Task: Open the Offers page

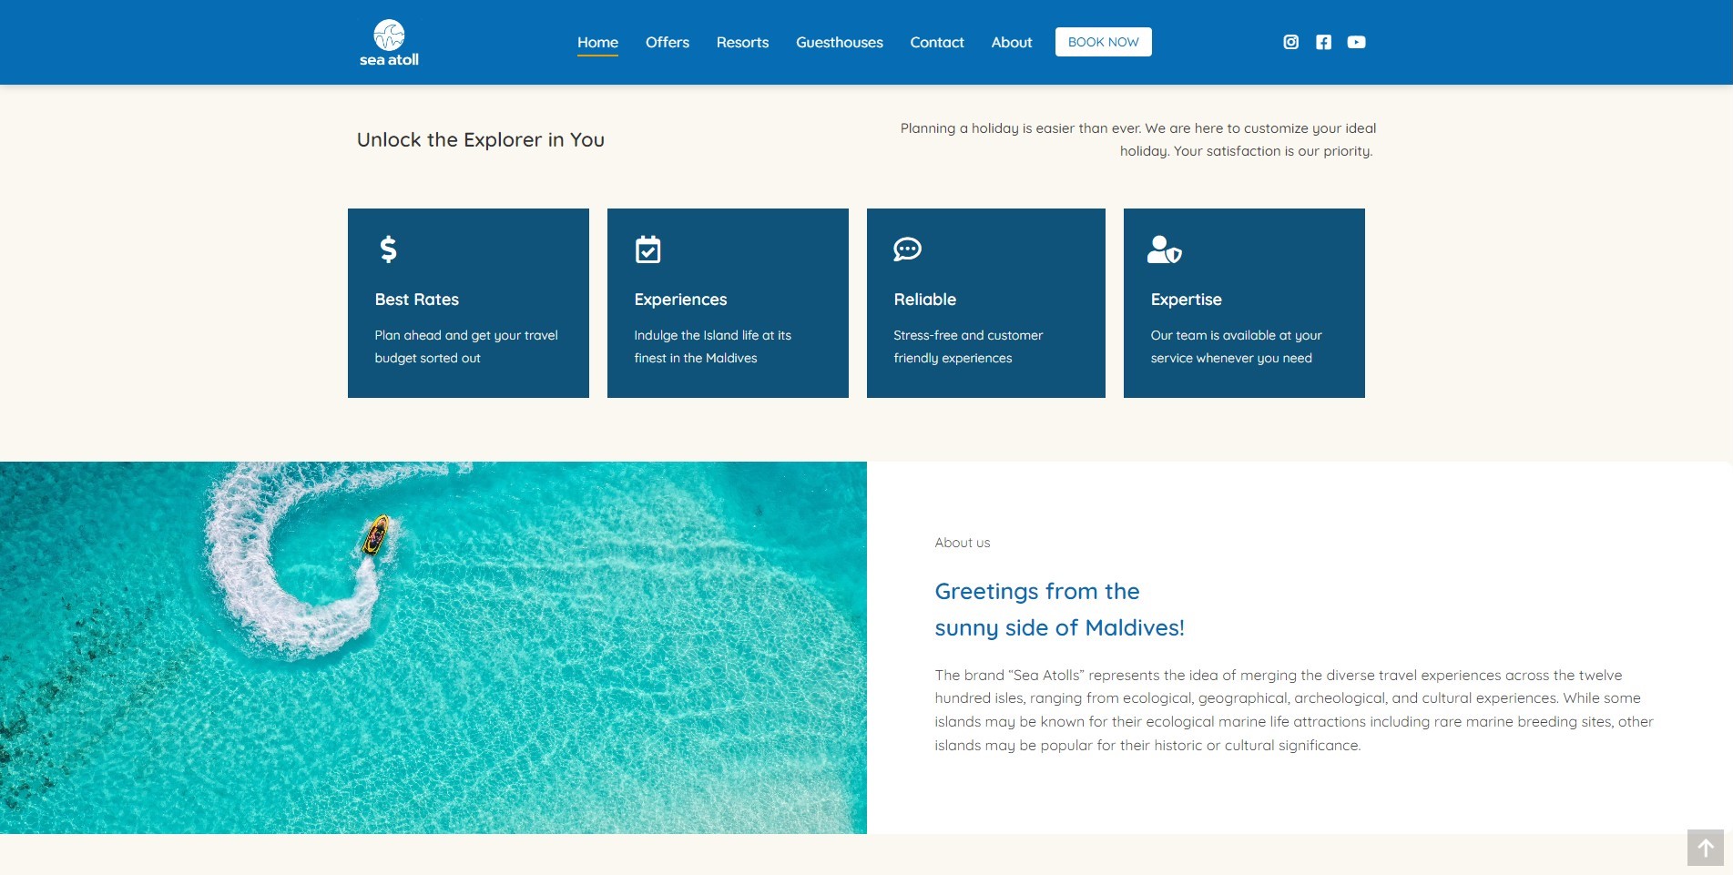Action: [x=668, y=42]
